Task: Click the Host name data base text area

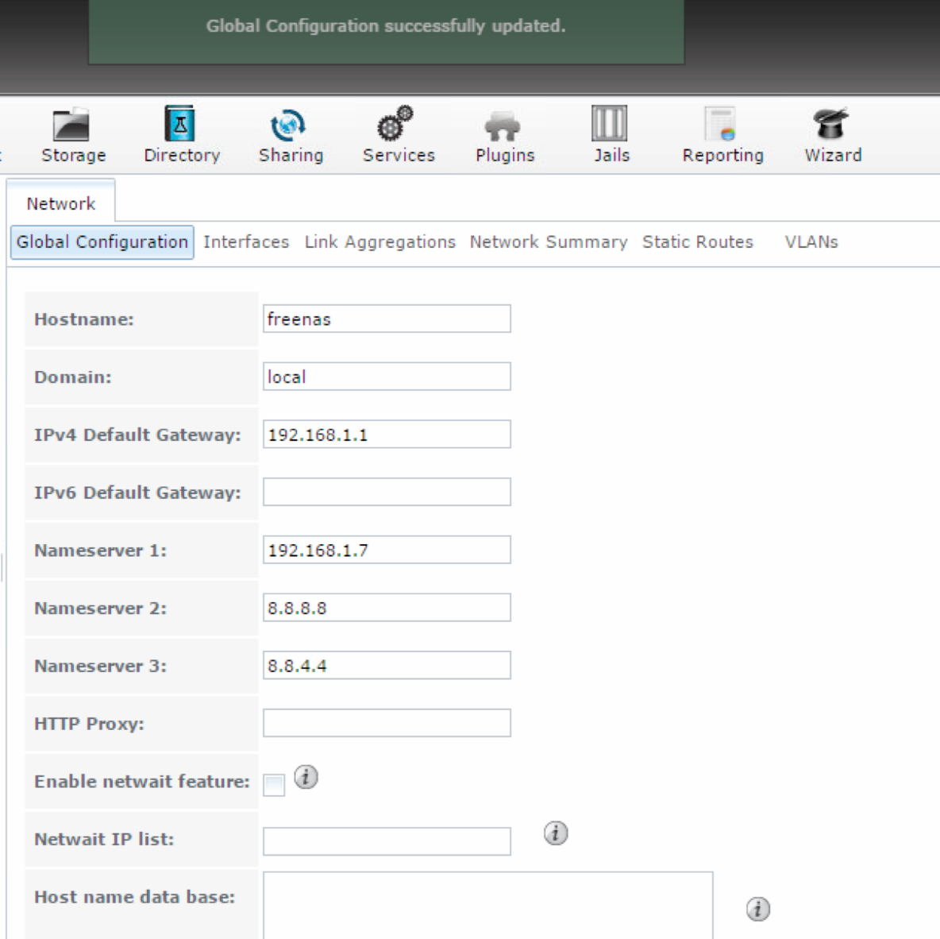Action: [x=488, y=906]
